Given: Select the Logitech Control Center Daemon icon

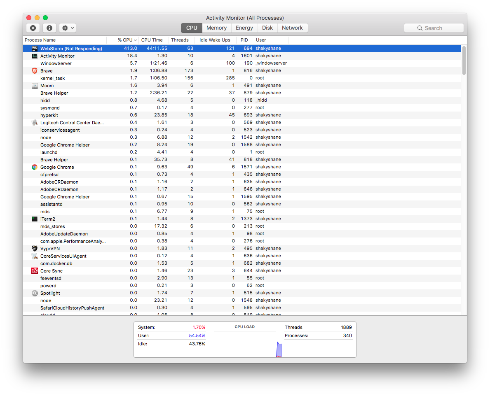Looking at the screenshot, I should pyautogui.click(x=34, y=123).
